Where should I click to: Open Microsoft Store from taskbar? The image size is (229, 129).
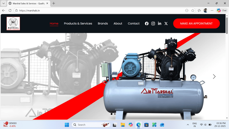point(146,125)
